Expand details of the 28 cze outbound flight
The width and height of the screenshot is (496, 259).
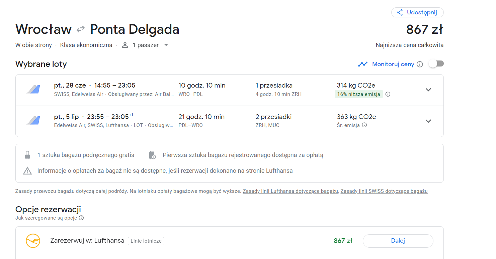pyautogui.click(x=428, y=90)
